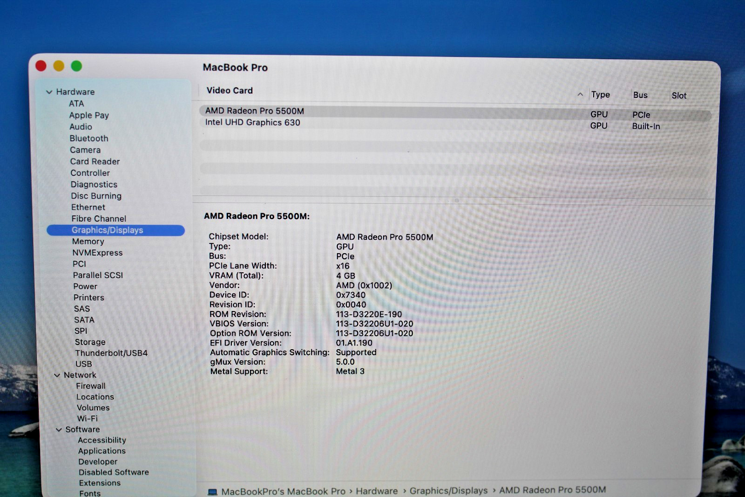Click the gMux Version value 5.0.0
745x497 pixels.
coord(345,362)
